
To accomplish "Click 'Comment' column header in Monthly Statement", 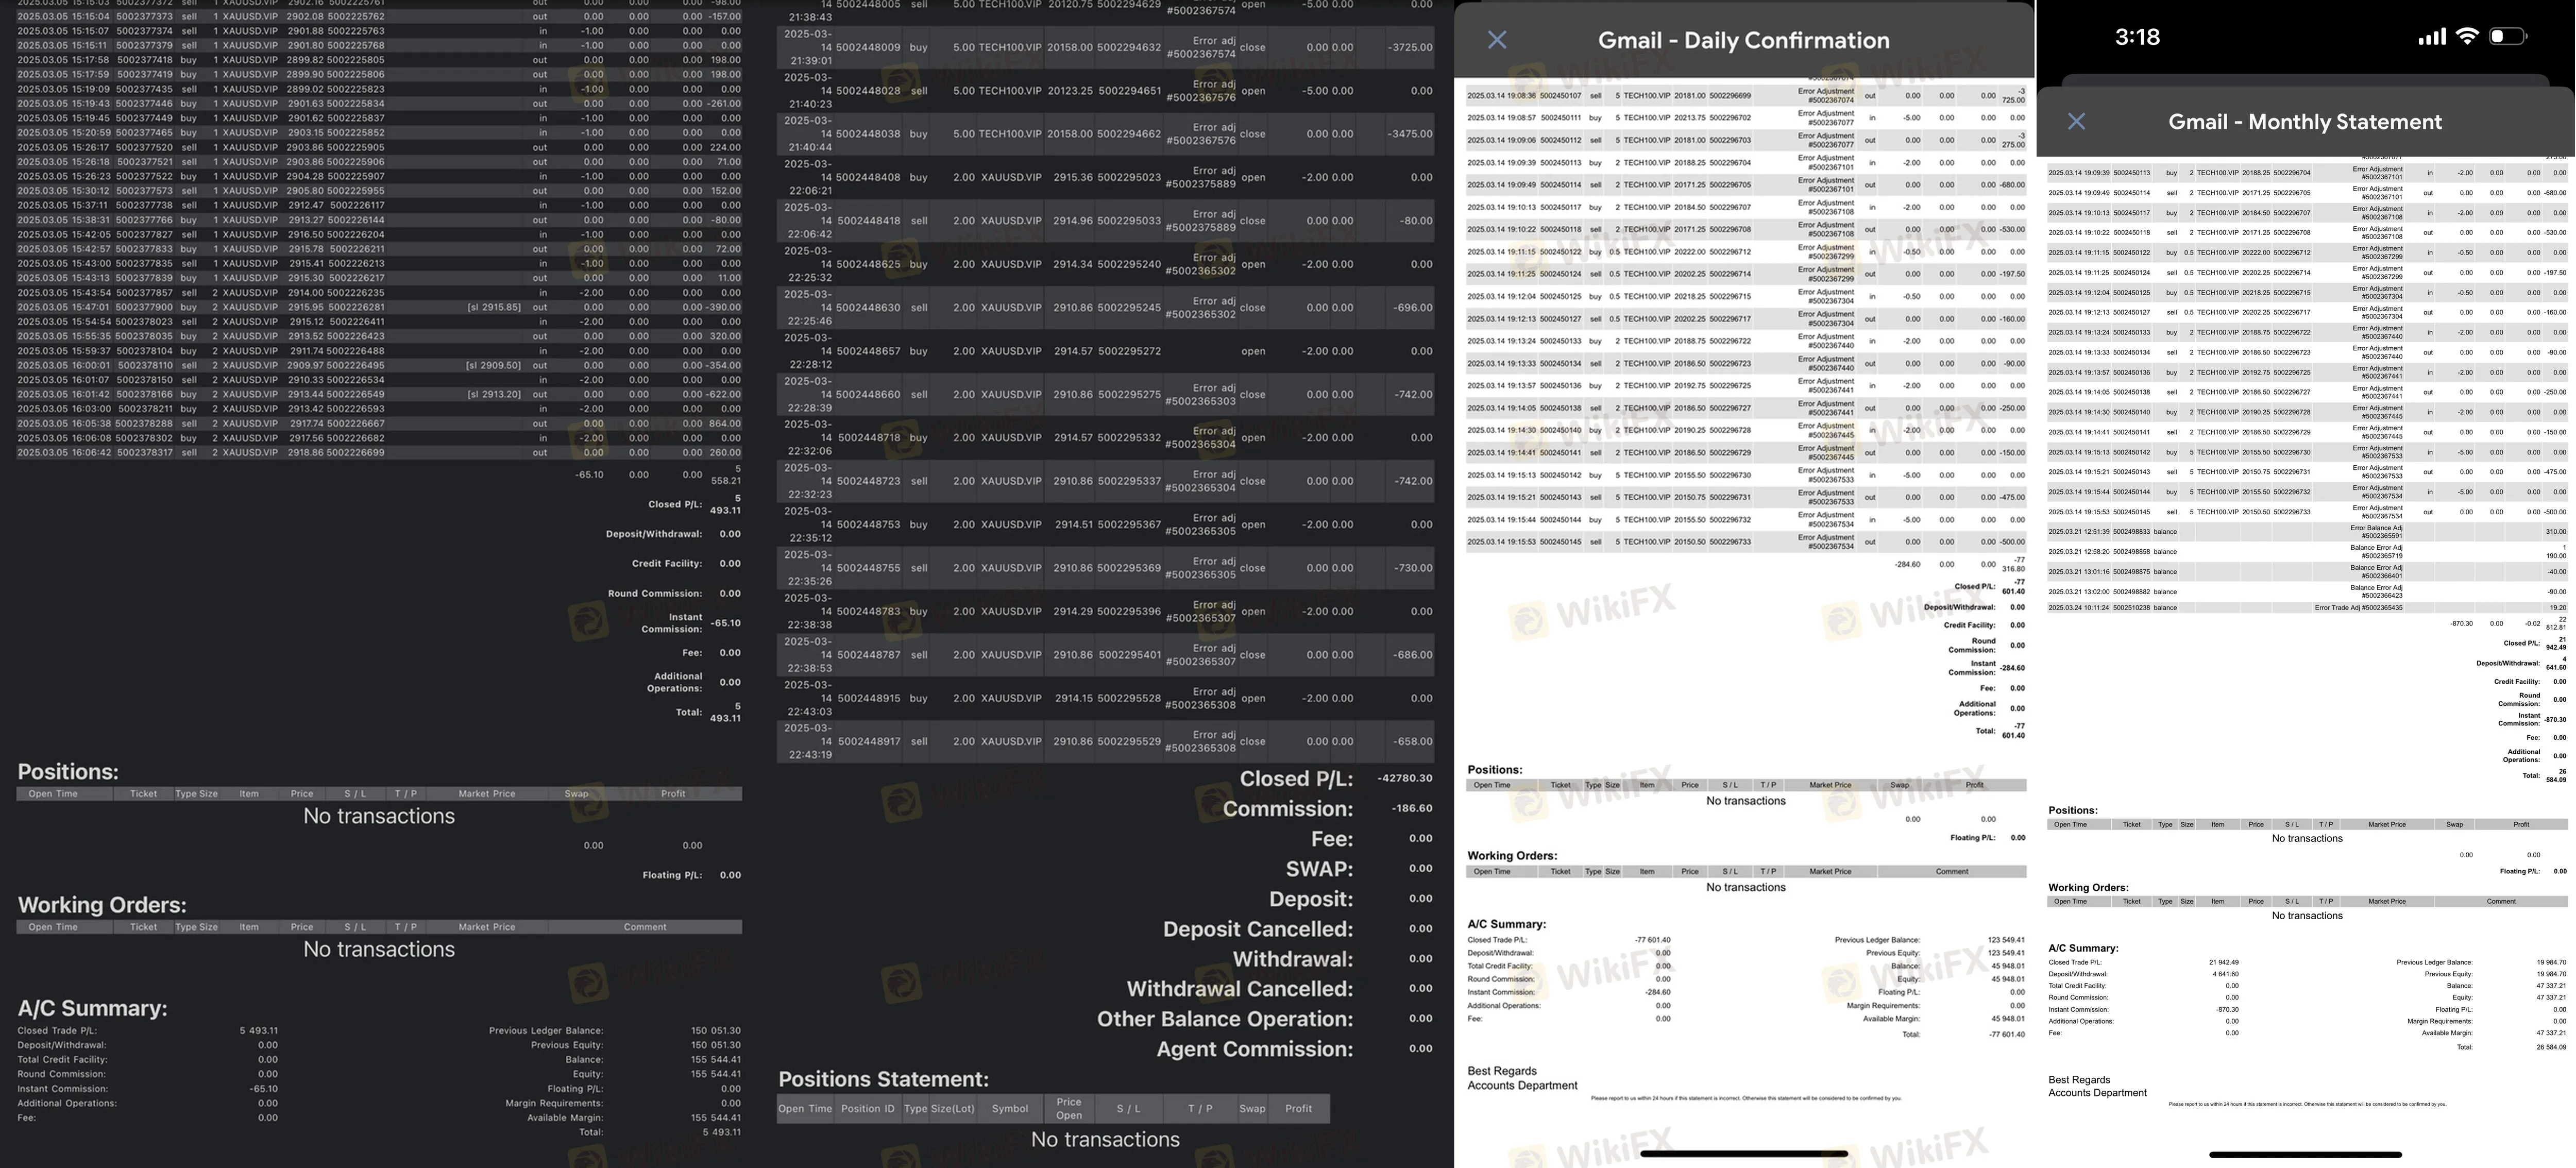I will (2501, 901).
